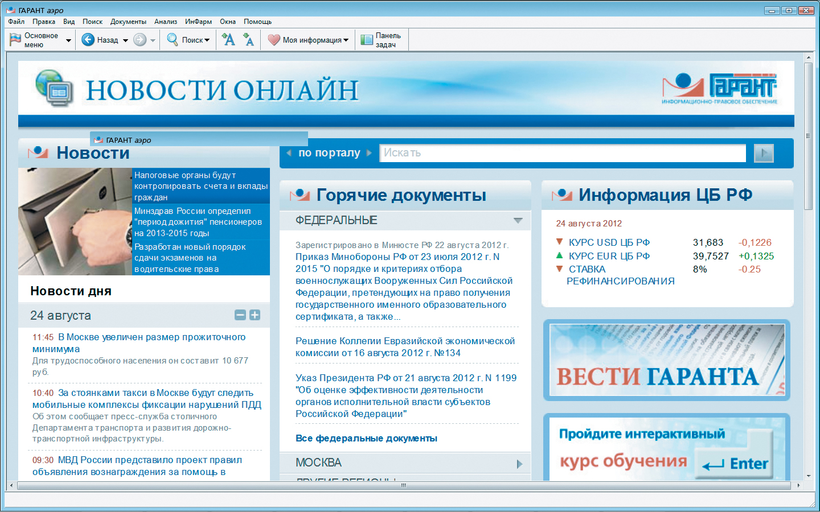Click the globe monitor icon in banner
Screen dimensions: 820x512
point(54,88)
